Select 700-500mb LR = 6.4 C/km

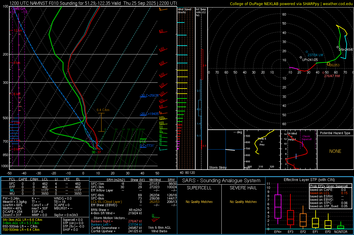point(21,230)
